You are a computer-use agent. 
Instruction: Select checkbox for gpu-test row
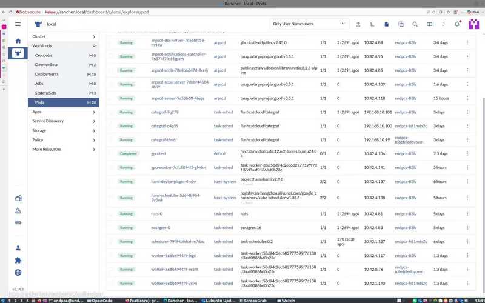click(x=111, y=154)
